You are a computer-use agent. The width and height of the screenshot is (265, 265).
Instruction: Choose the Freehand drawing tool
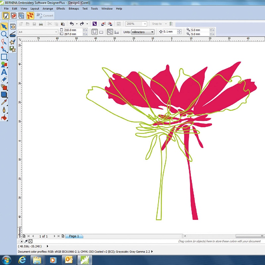pyautogui.click(x=4, y=49)
